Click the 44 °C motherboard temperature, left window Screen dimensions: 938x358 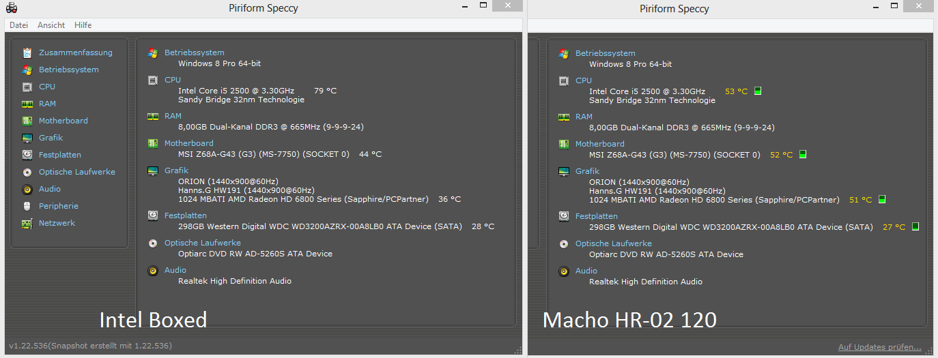370,153
